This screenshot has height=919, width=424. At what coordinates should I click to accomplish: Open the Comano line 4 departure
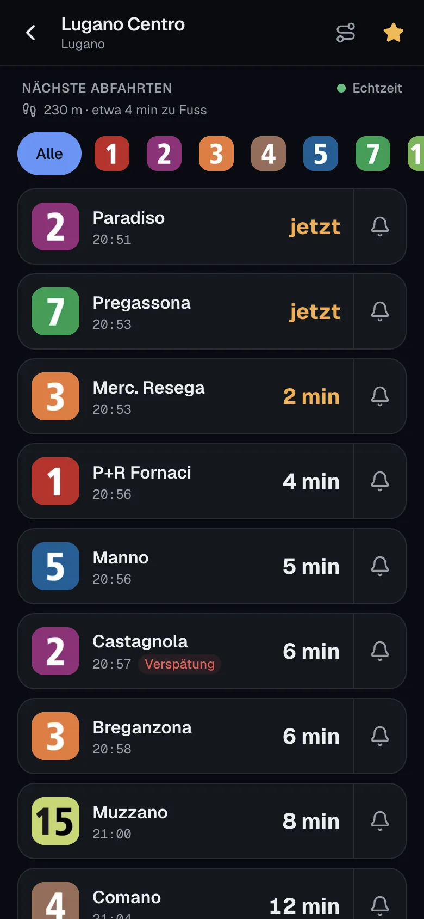[x=186, y=894]
